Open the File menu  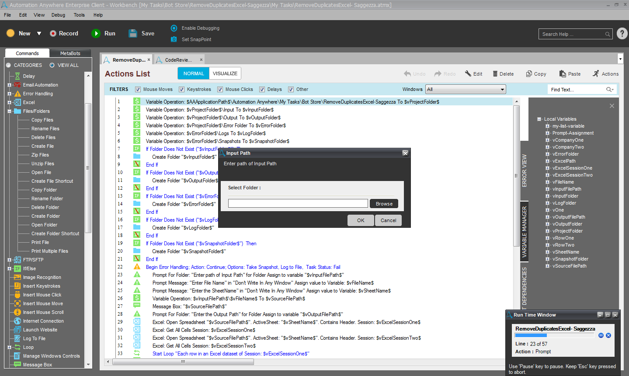tap(7, 15)
